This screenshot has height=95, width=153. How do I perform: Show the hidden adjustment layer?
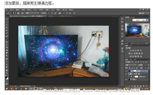126,76
